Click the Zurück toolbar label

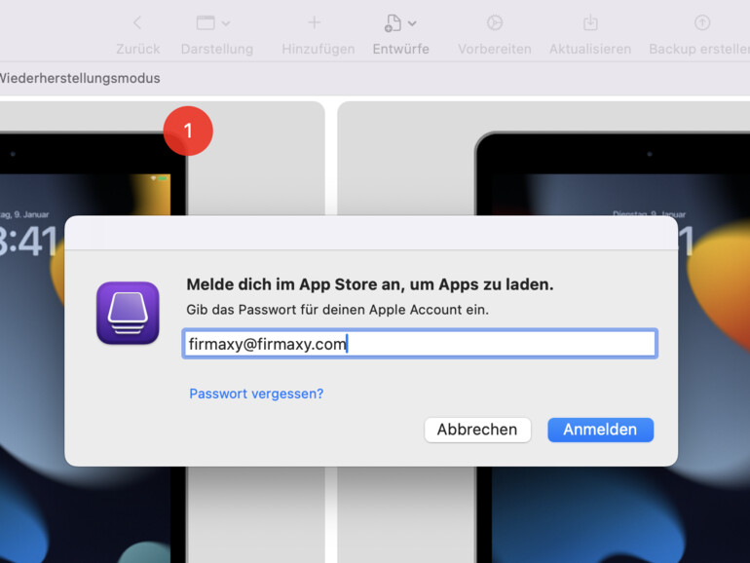[x=137, y=49]
